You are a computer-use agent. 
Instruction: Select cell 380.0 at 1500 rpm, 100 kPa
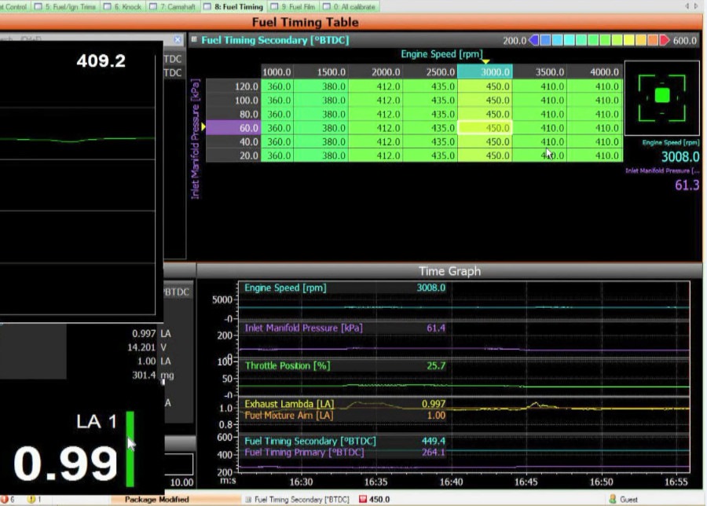click(321, 100)
